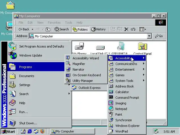
Task: Click the Search toolbar button
Action: pyautogui.click(x=62, y=29)
